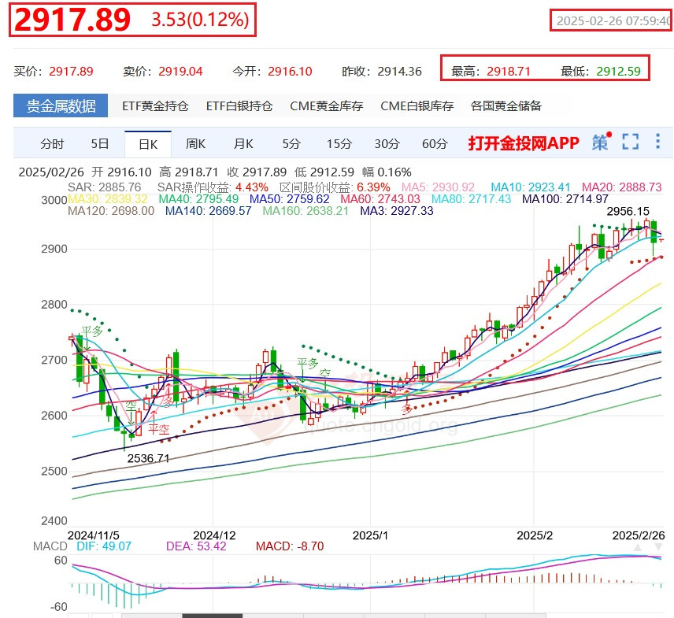
Task: Click the down triangle near the MACD panel
Action: tap(658, 547)
